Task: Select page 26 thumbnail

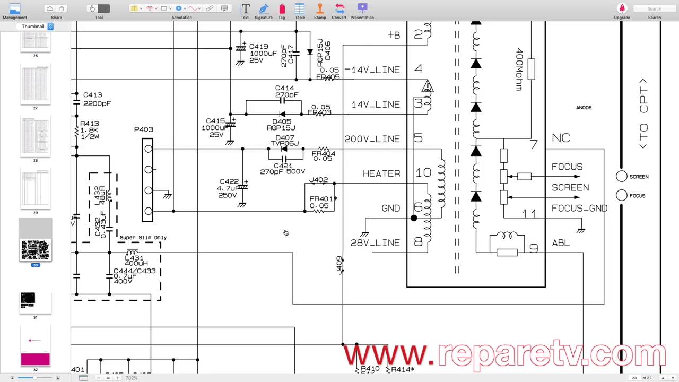Action: point(36,42)
